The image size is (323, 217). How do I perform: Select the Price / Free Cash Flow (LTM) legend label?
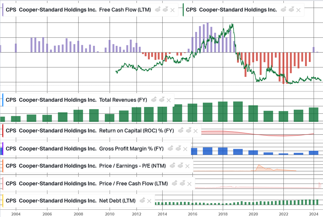87,183
